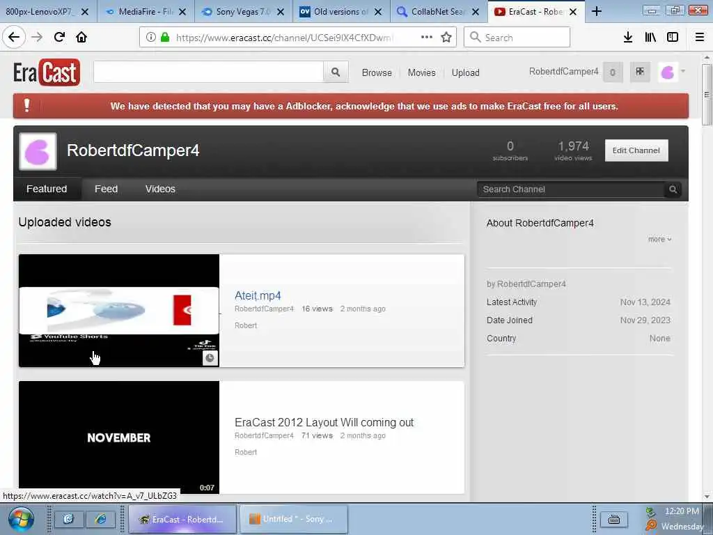The image size is (713, 535).
Task: Switch to the MediaFire tab
Action: pos(146,11)
